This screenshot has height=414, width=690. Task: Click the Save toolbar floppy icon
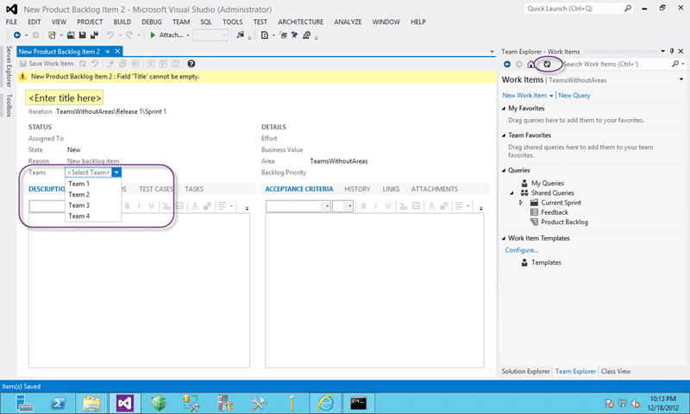tap(82, 35)
